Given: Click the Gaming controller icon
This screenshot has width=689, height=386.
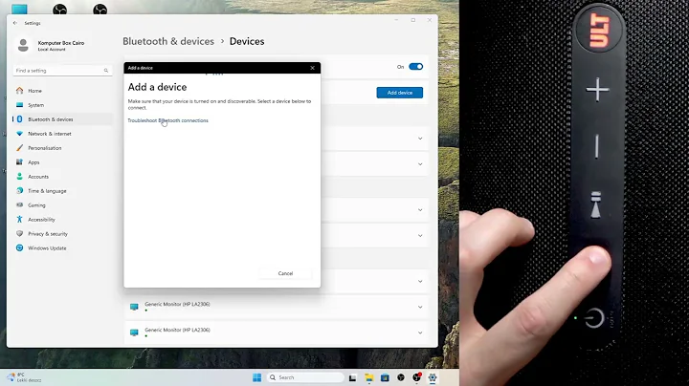Looking at the screenshot, I should 19,204.
